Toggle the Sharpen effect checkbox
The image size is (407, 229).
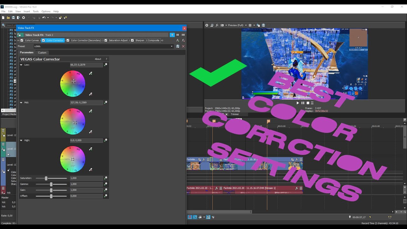(x=132, y=40)
